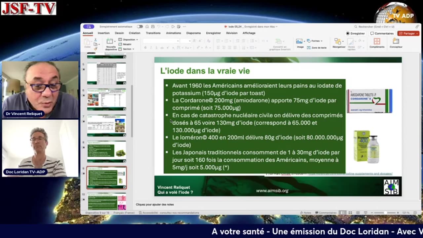Open the Révision tab
Viewport: 423px width, 238px height.
tap(232, 33)
